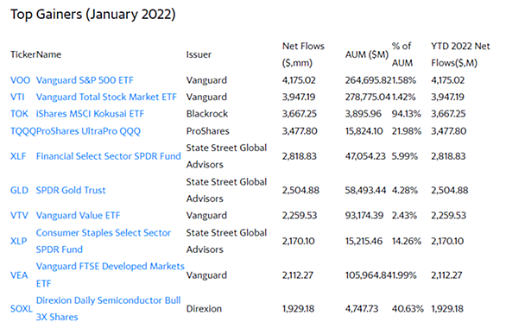The image size is (506, 328).
Task: Open iShares MSCI Kokusai ETF link
Action: pyautogui.click(x=90, y=114)
